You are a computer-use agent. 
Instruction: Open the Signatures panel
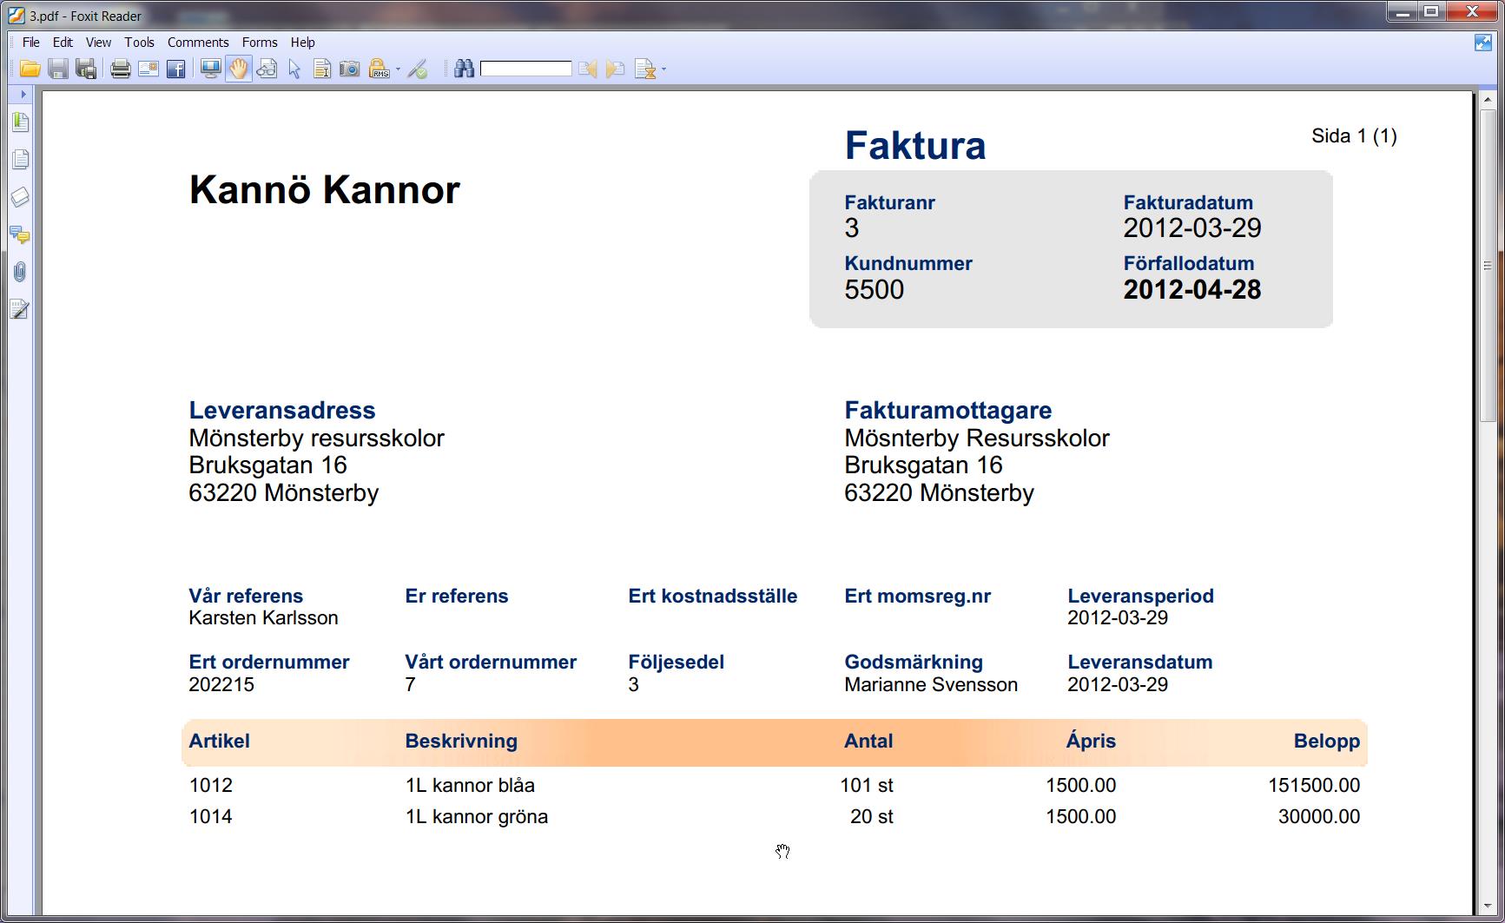(20, 309)
